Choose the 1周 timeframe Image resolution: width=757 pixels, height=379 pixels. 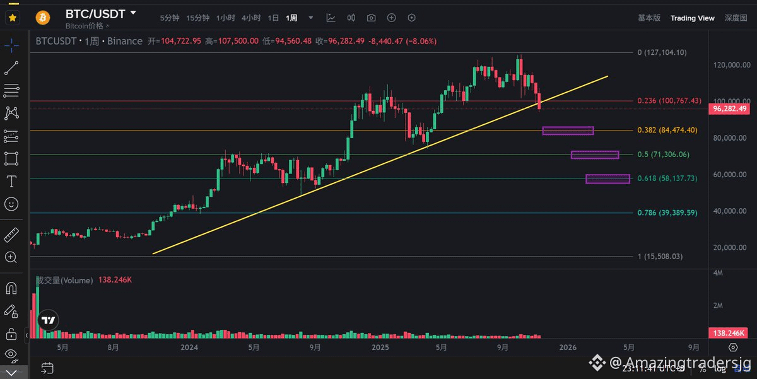291,18
